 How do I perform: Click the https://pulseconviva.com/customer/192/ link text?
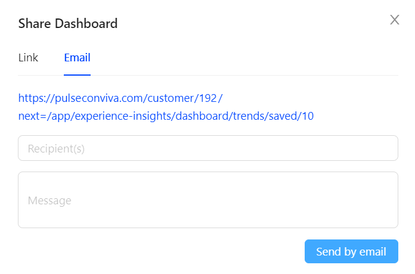pyautogui.click(x=120, y=98)
